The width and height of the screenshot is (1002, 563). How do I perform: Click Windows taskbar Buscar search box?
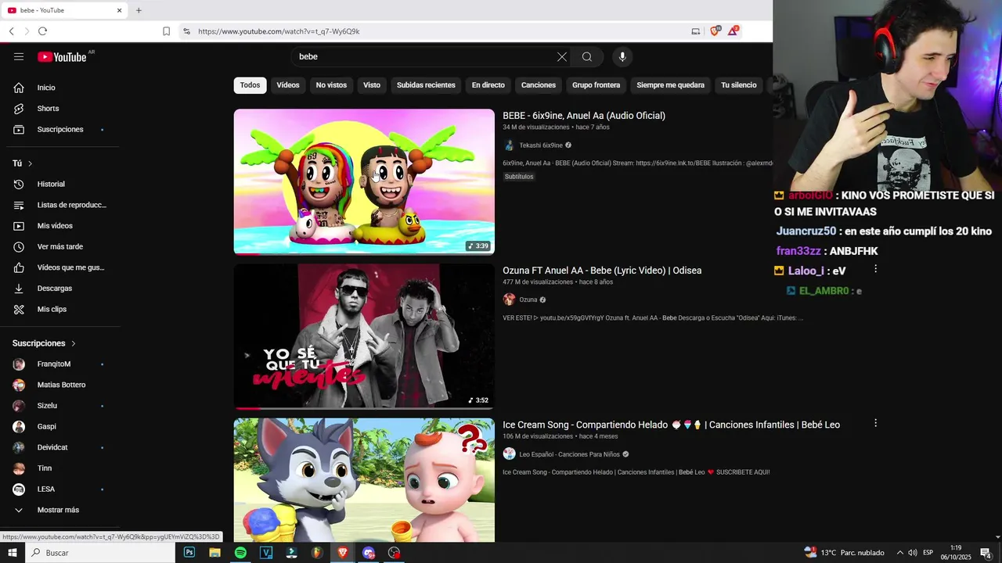click(x=99, y=553)
